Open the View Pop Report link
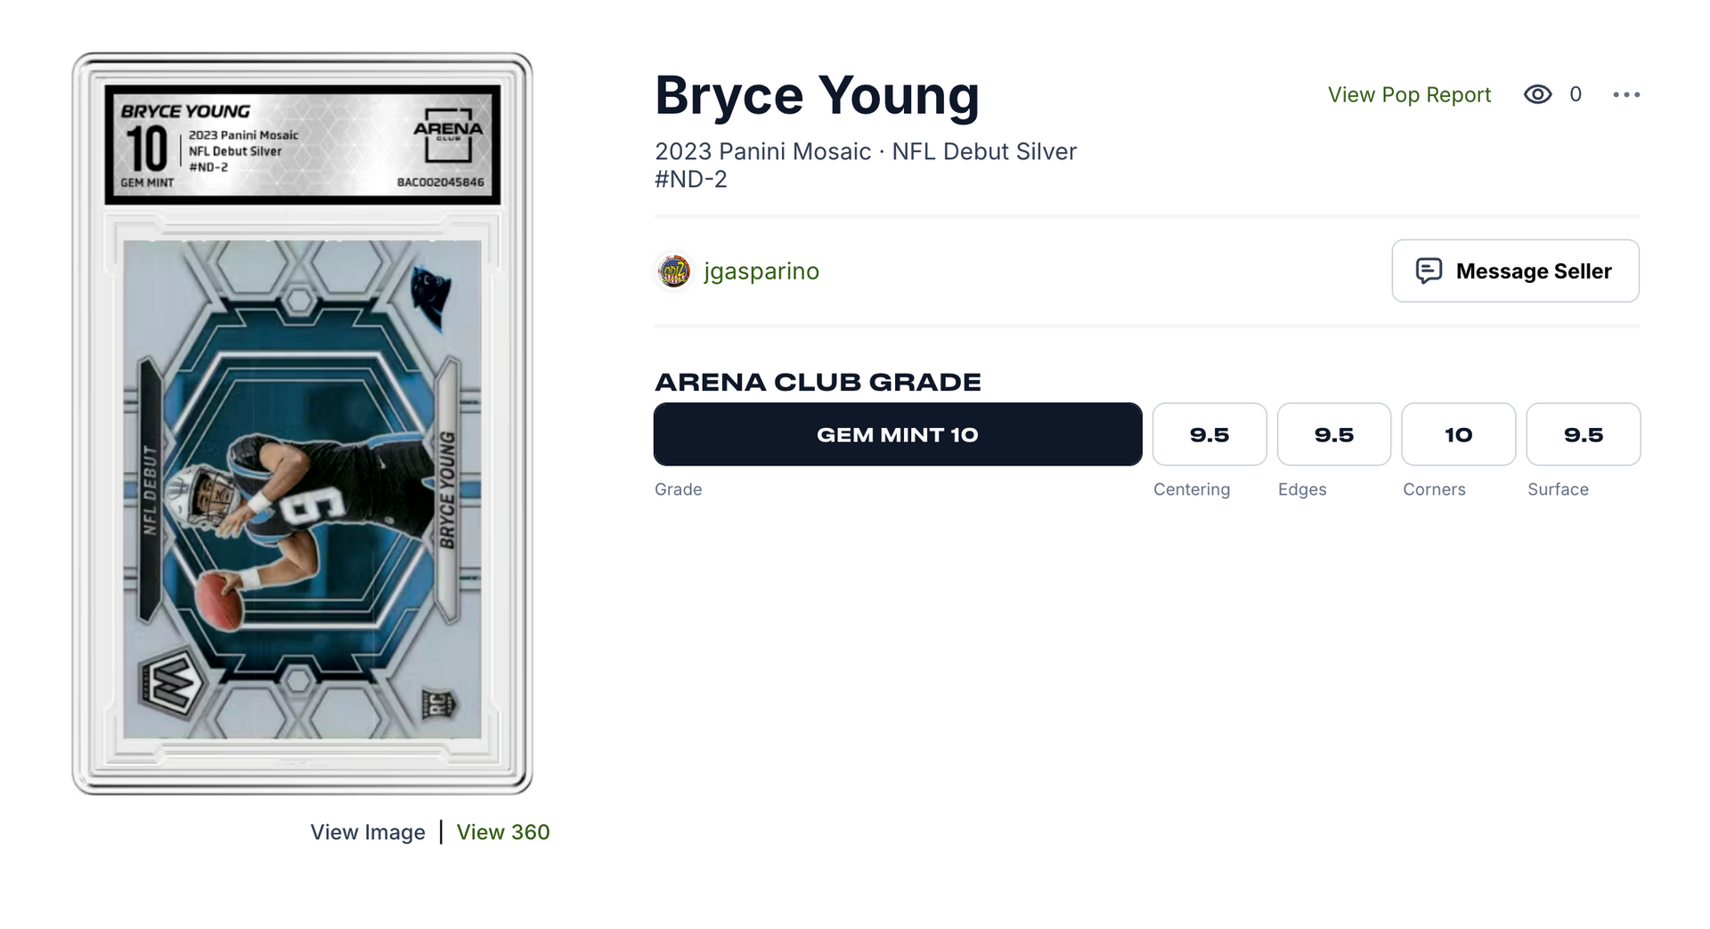Viewport: 1710px width, 929px height. [x=1409, y=94]
